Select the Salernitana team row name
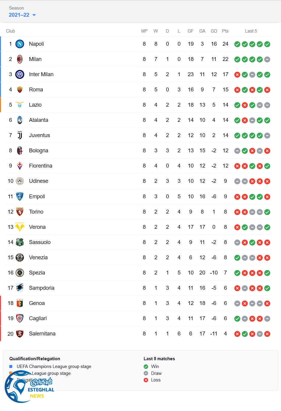Viewport: 281px width, 411px height. point(42,334)
